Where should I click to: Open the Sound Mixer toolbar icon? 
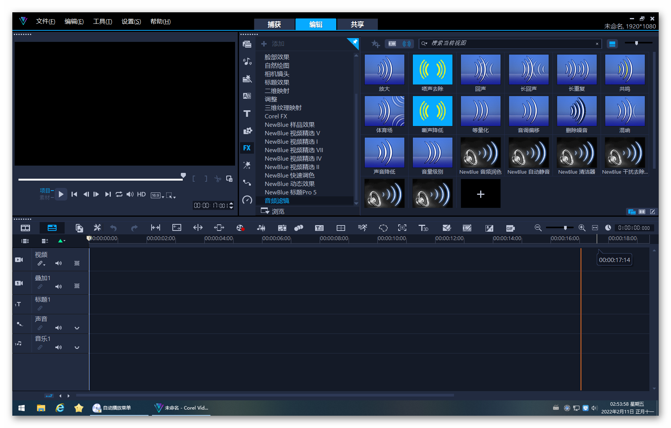coord(261,228)
